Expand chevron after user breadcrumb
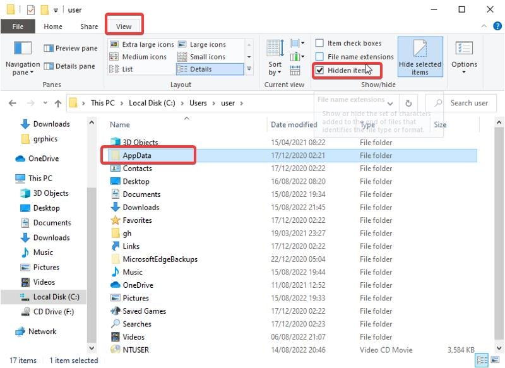This screenshot has width=505, height=368. 241,103
